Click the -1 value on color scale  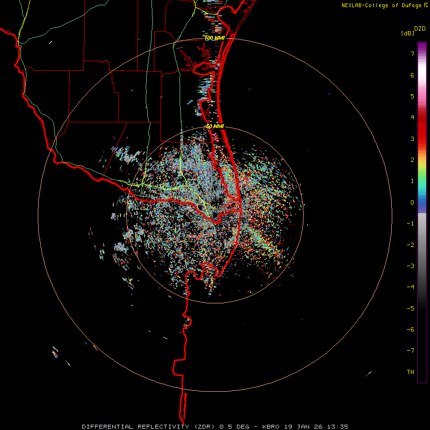point(410,224)
